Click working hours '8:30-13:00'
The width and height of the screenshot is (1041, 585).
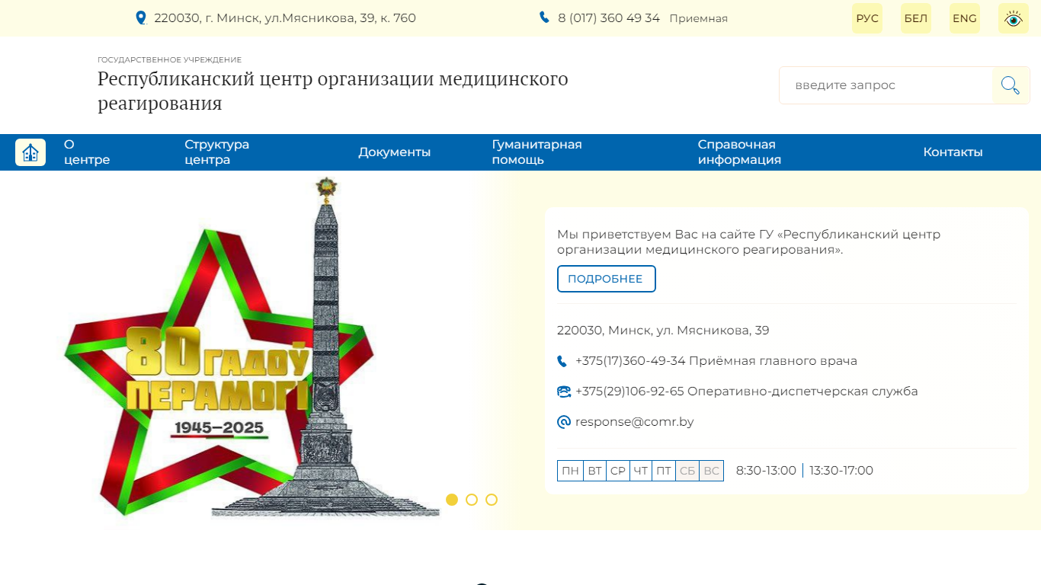click(x=766, y=471)
